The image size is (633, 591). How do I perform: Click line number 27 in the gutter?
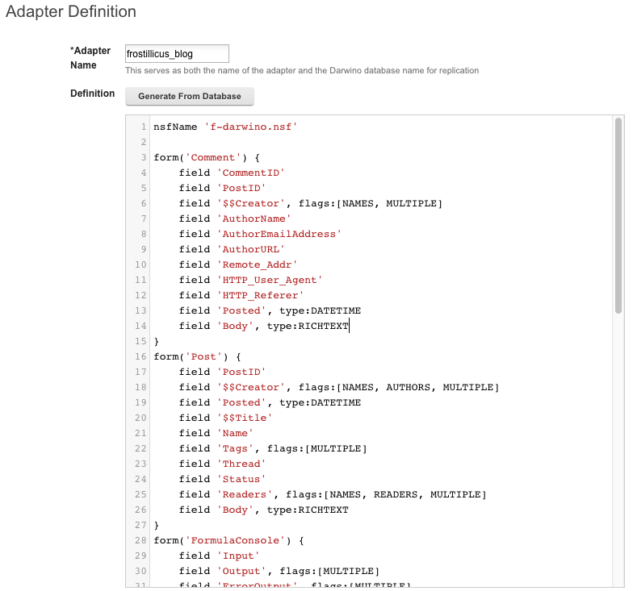pyautogui.click(x=140, y=525)
